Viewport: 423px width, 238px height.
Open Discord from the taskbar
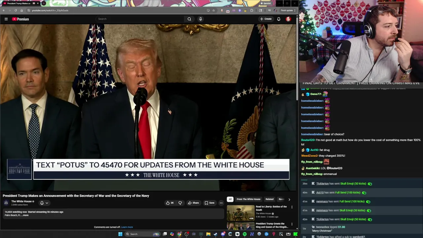coord(223,234)
